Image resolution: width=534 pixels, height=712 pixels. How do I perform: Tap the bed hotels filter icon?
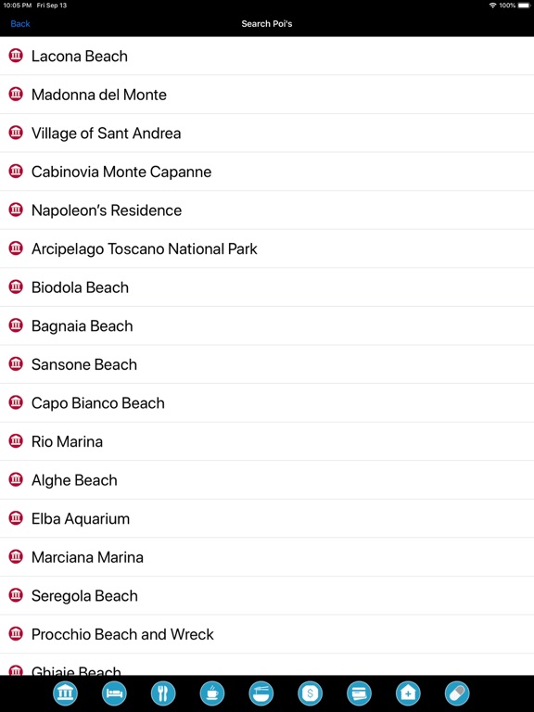[114, 693]
